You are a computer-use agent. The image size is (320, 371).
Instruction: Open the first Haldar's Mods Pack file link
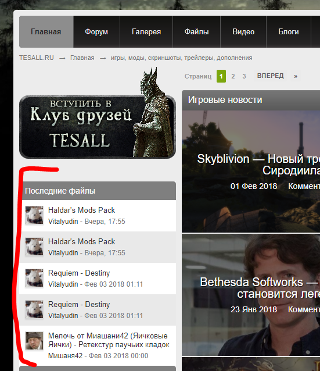(x=81, y=210)
